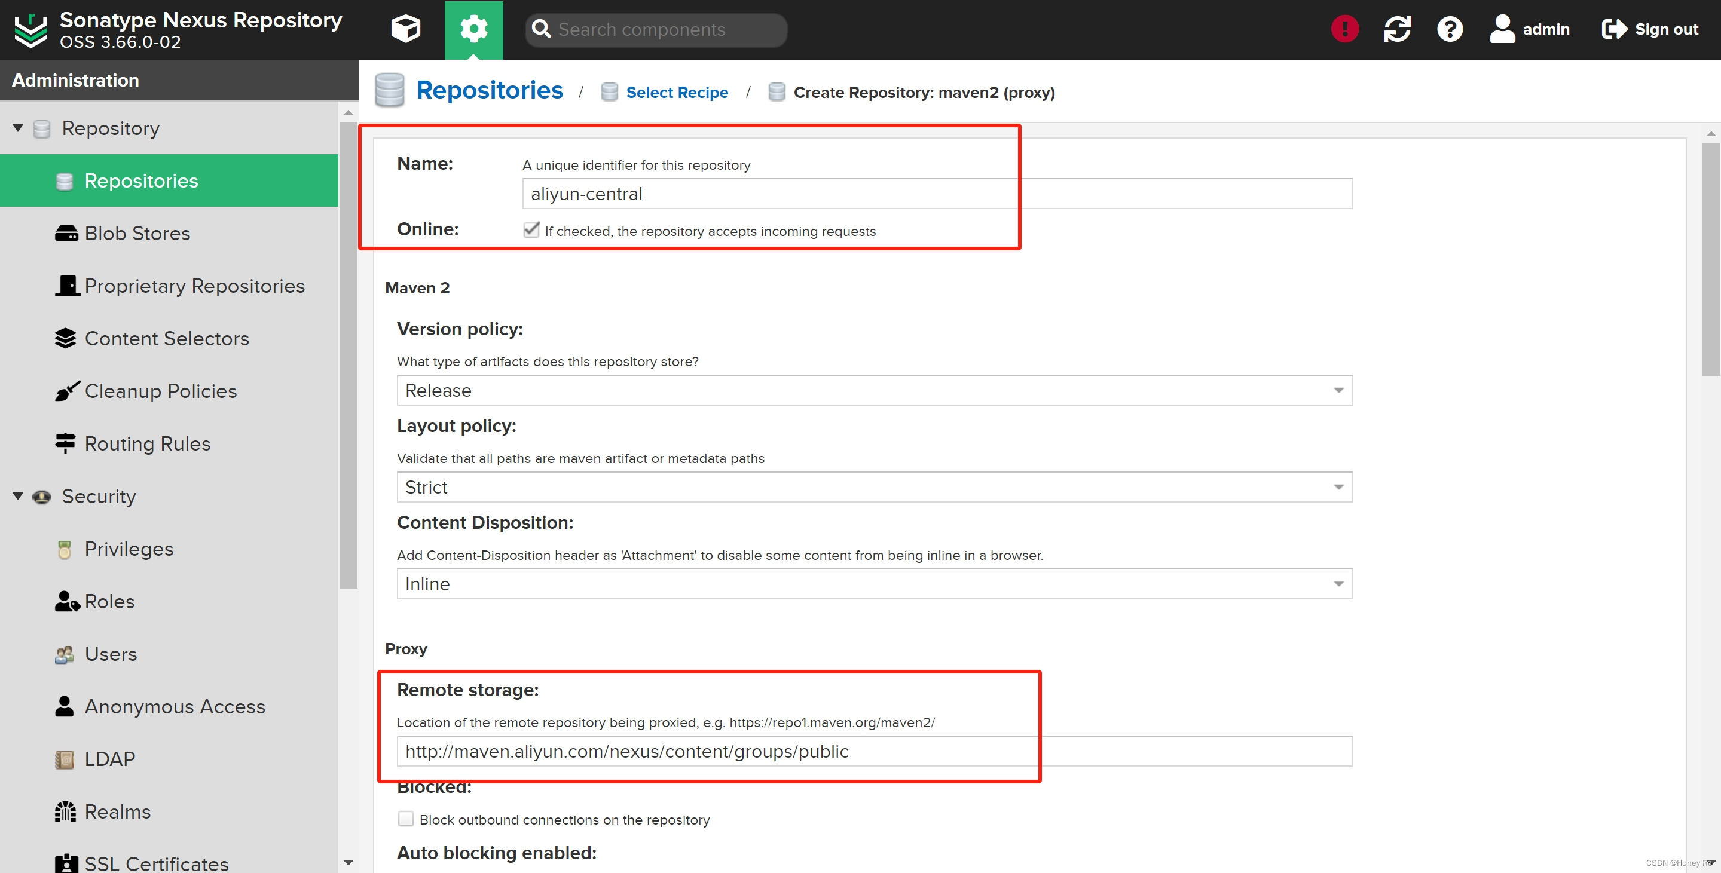1721x873 pixels.
Task: Click the SSL Certificates badge icon
Action: (66, 863)
